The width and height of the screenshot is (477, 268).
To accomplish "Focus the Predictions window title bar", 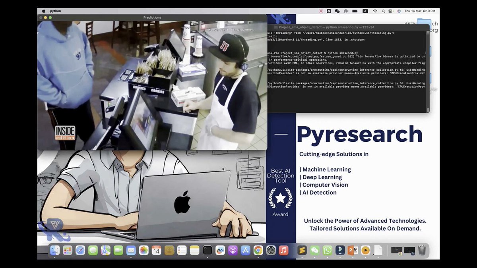I will click(x=152, y=17).
